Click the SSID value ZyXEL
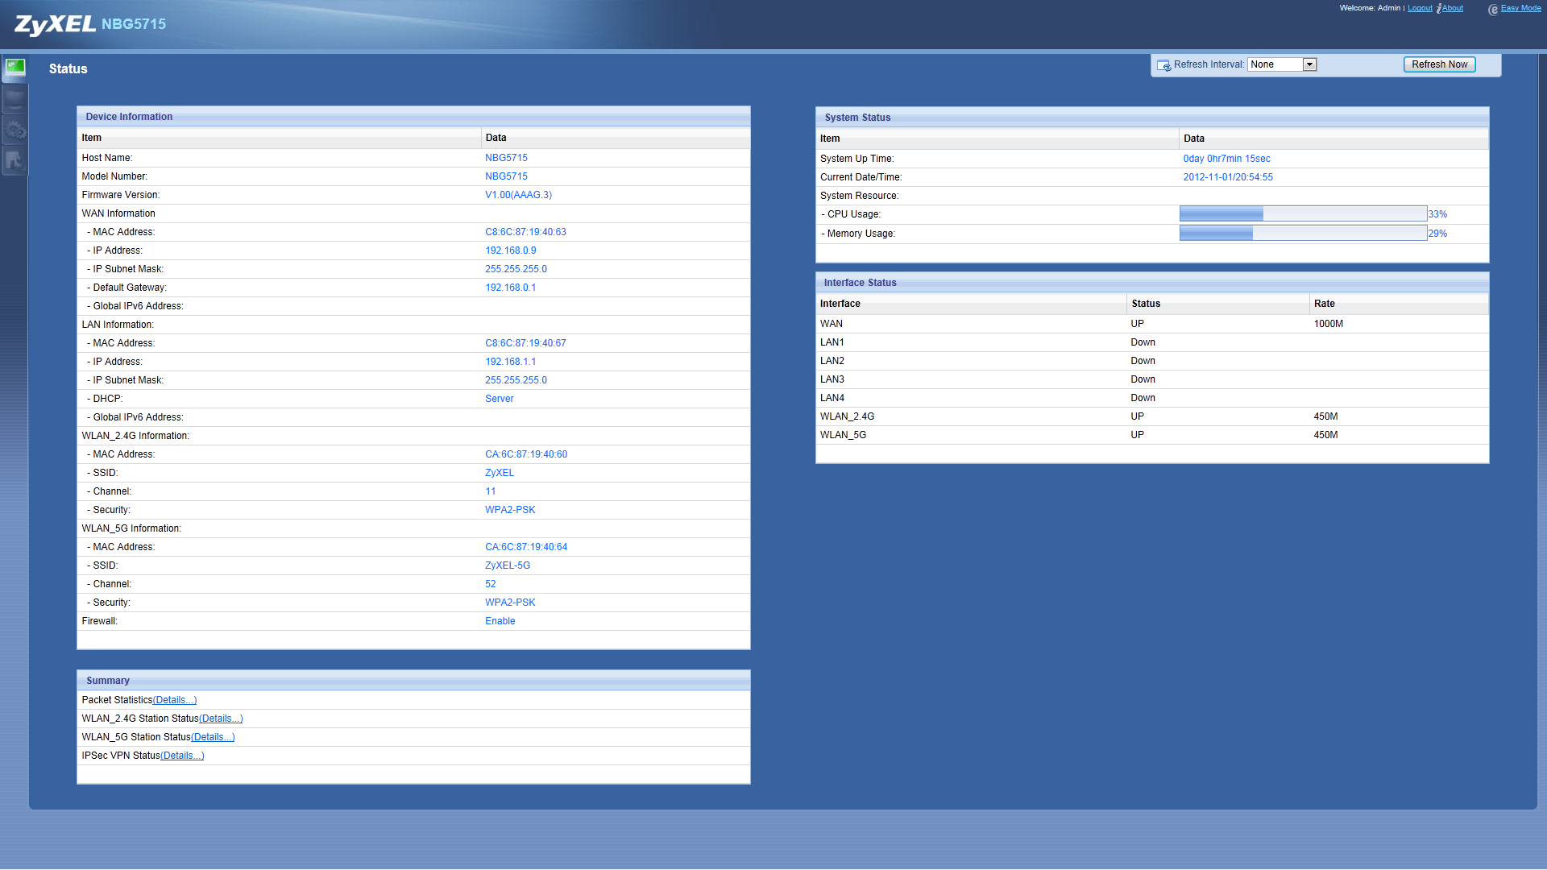 click(x=500, y=473)
